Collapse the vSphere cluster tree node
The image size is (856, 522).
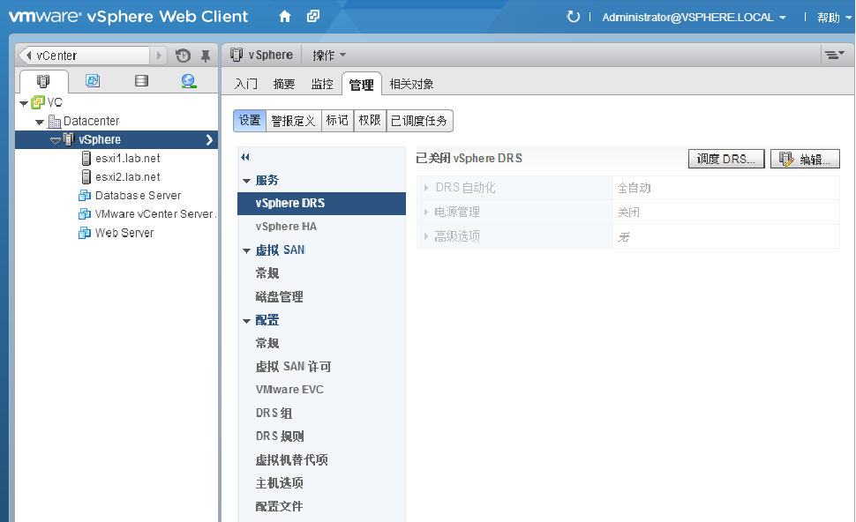(55, 140)
